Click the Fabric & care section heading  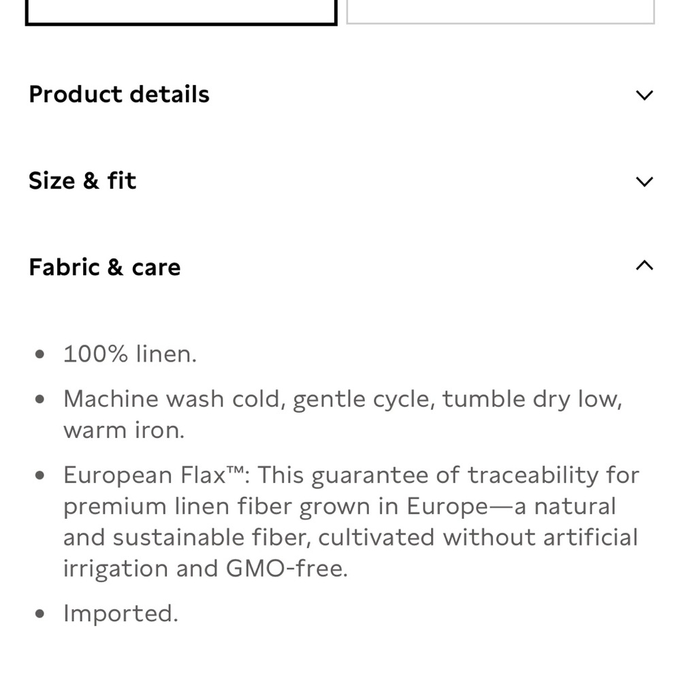click(x=105, y=267)
